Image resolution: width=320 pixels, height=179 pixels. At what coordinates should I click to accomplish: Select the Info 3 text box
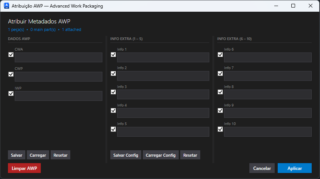(163, 94)
